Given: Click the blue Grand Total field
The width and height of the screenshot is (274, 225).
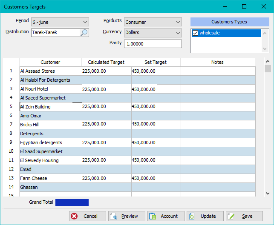Looking at the screenshot, I should coord(72,202).
